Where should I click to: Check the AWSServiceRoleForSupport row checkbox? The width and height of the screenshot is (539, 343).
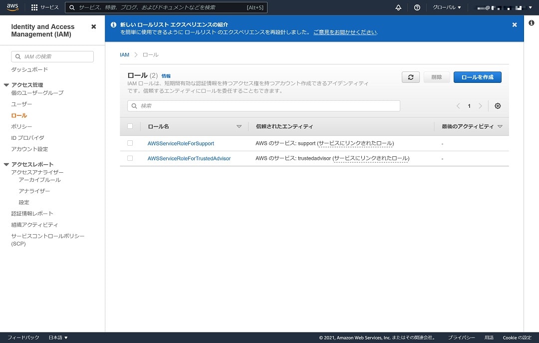coord(130,143)
